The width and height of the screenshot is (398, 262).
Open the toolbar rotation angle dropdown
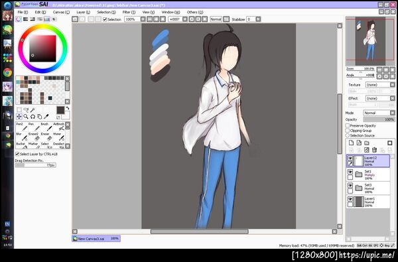185,19
